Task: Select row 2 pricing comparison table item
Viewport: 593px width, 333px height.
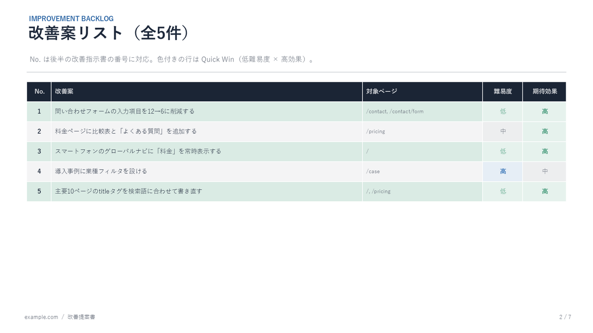Action: tap(126, 131)
